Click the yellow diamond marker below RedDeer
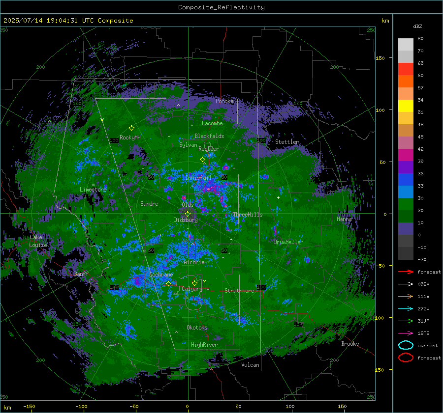 pyautogui.click(x=202, y=159)
